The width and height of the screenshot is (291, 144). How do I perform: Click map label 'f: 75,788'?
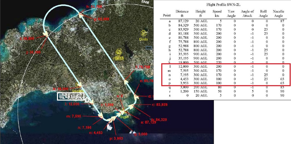pyautogui.click(x=143, y=67)
